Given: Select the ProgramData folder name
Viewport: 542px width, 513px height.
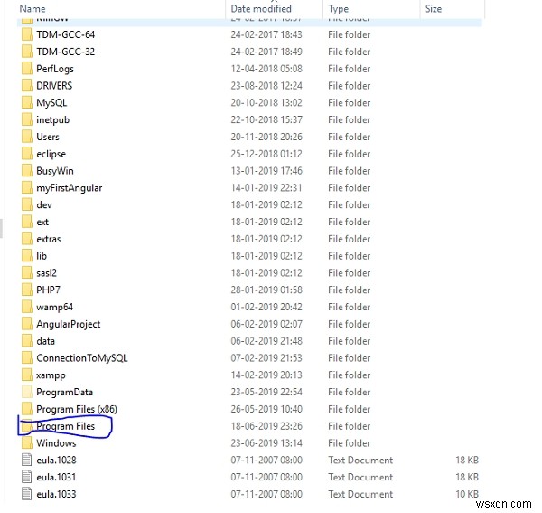Looking at the screenshot, I should [65, 392].
